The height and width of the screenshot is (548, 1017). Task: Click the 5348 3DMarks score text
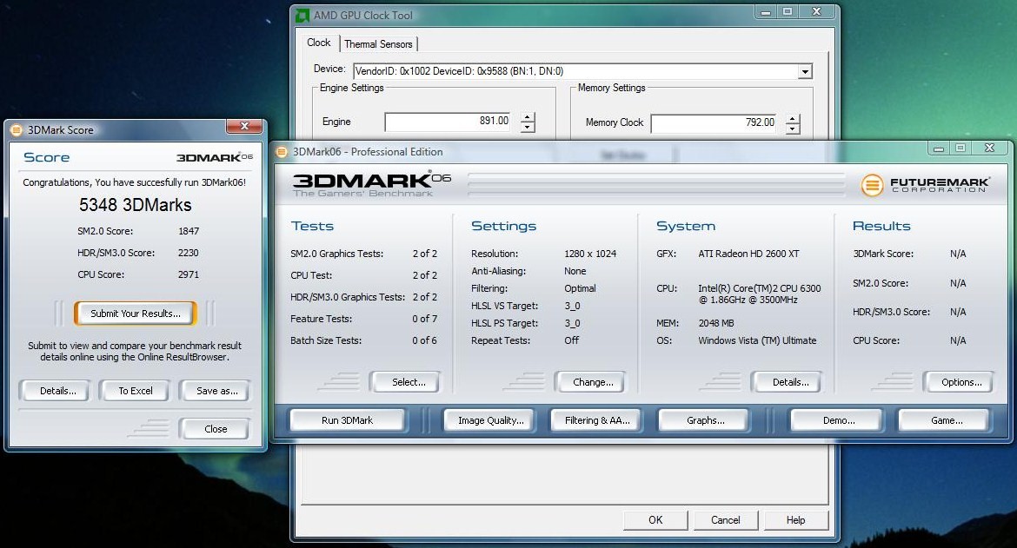point(135,205)
